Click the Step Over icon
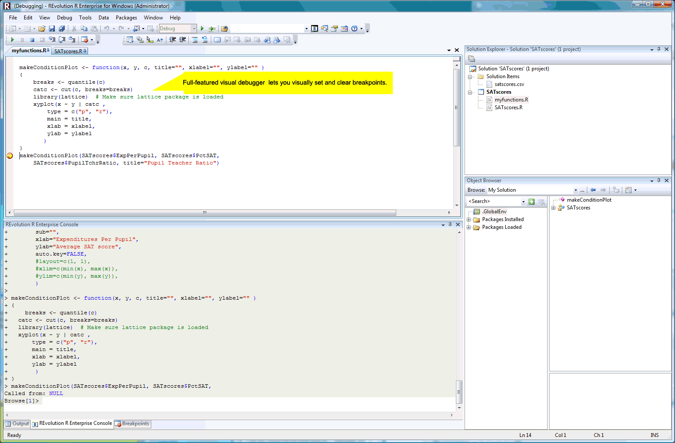 (62, 40)
